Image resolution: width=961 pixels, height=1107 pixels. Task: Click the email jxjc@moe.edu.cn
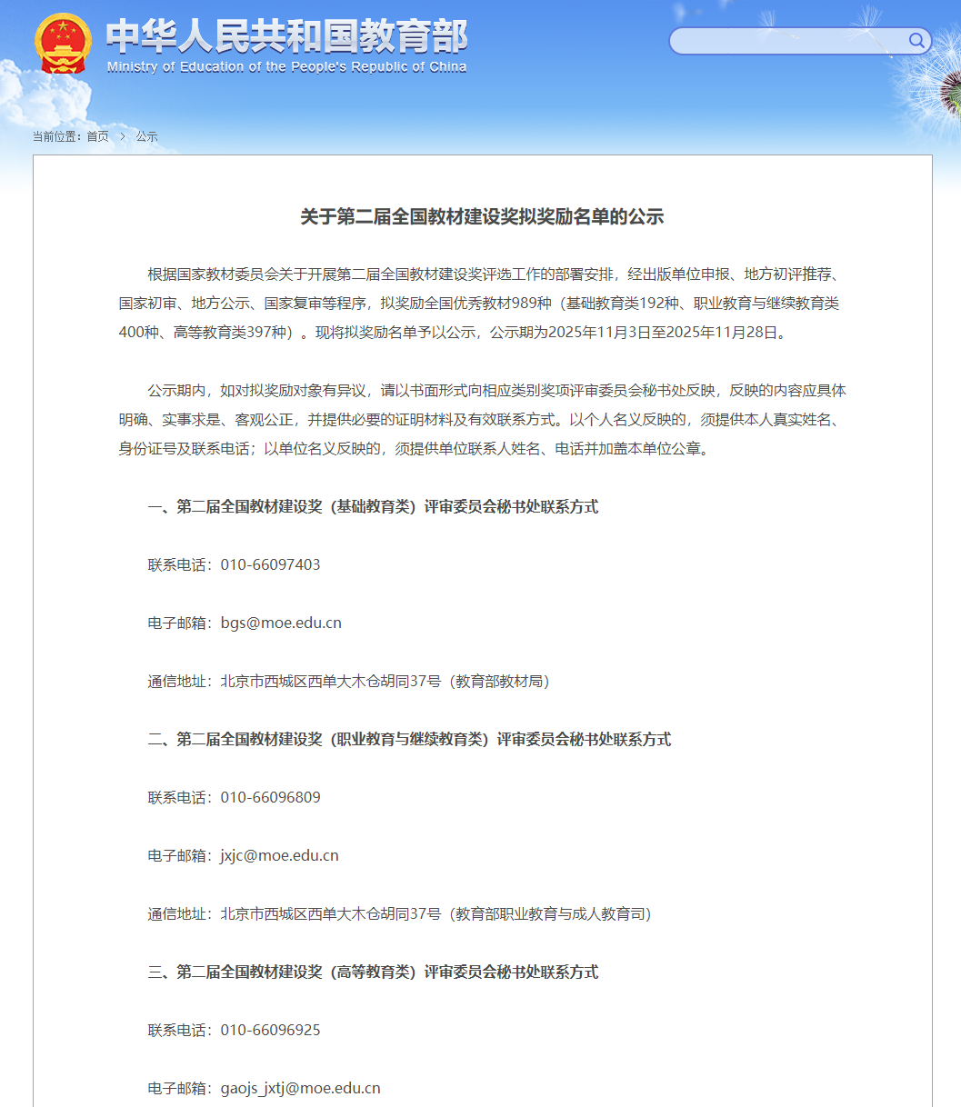coord(279,855)
